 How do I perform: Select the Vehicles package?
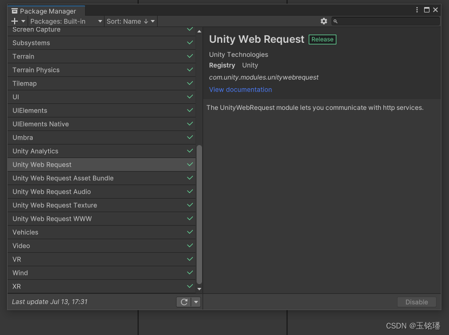(102, 232)
